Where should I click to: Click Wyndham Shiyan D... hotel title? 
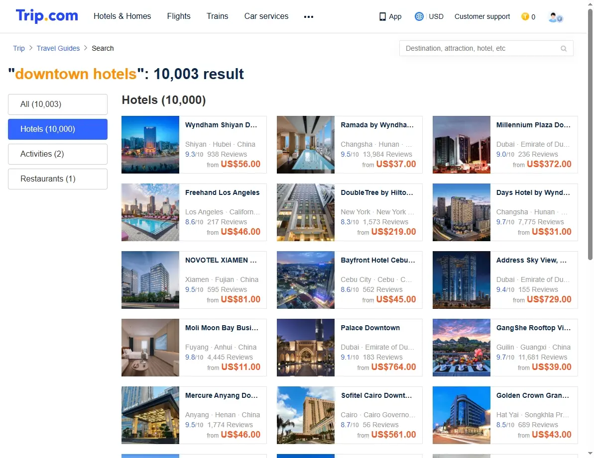coord(221,125)
